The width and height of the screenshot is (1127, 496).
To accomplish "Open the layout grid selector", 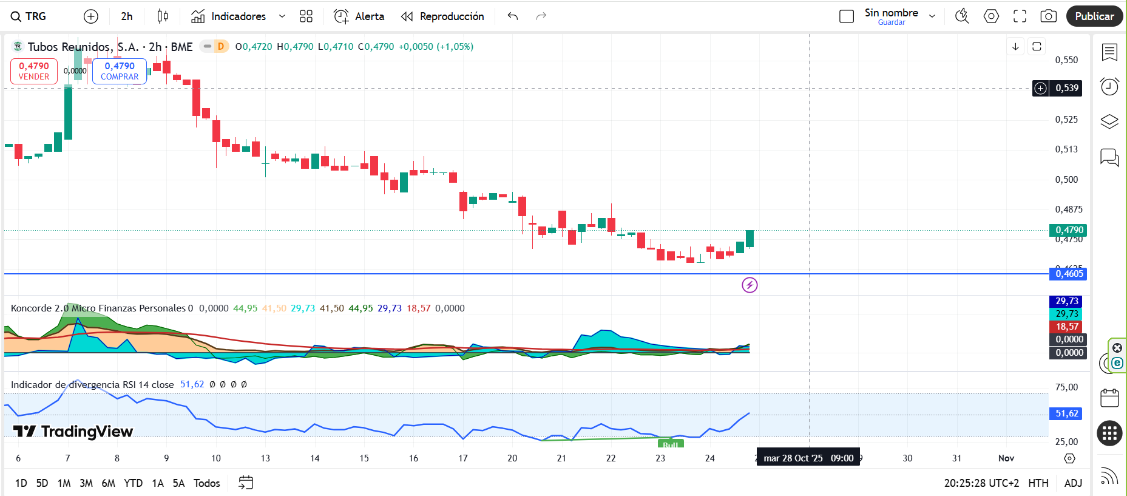I will coord(306,16).
